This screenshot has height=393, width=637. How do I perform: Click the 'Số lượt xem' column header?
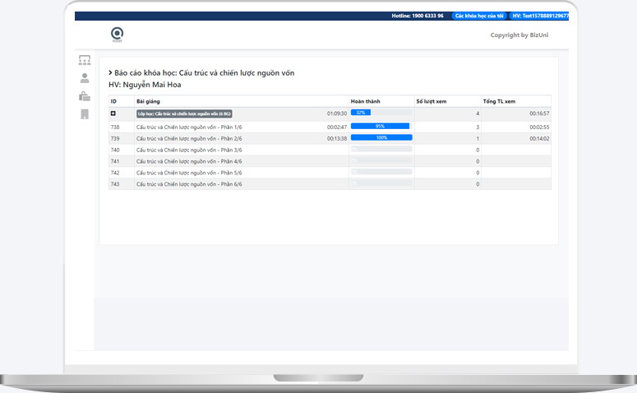[x=432, y=101]
